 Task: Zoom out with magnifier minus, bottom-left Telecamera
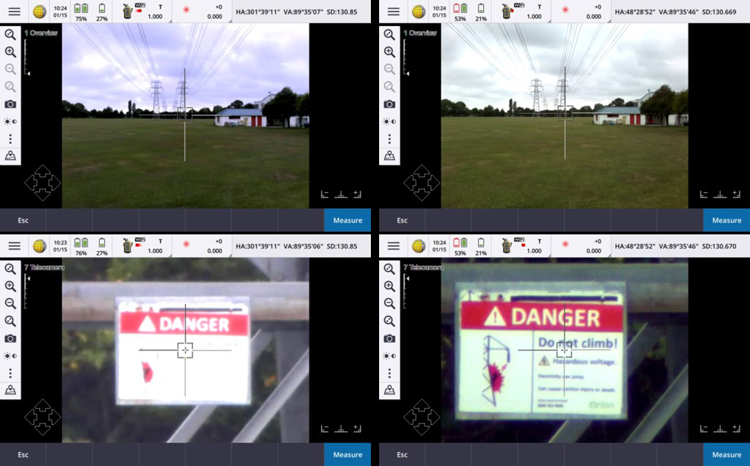click(10, 303)
